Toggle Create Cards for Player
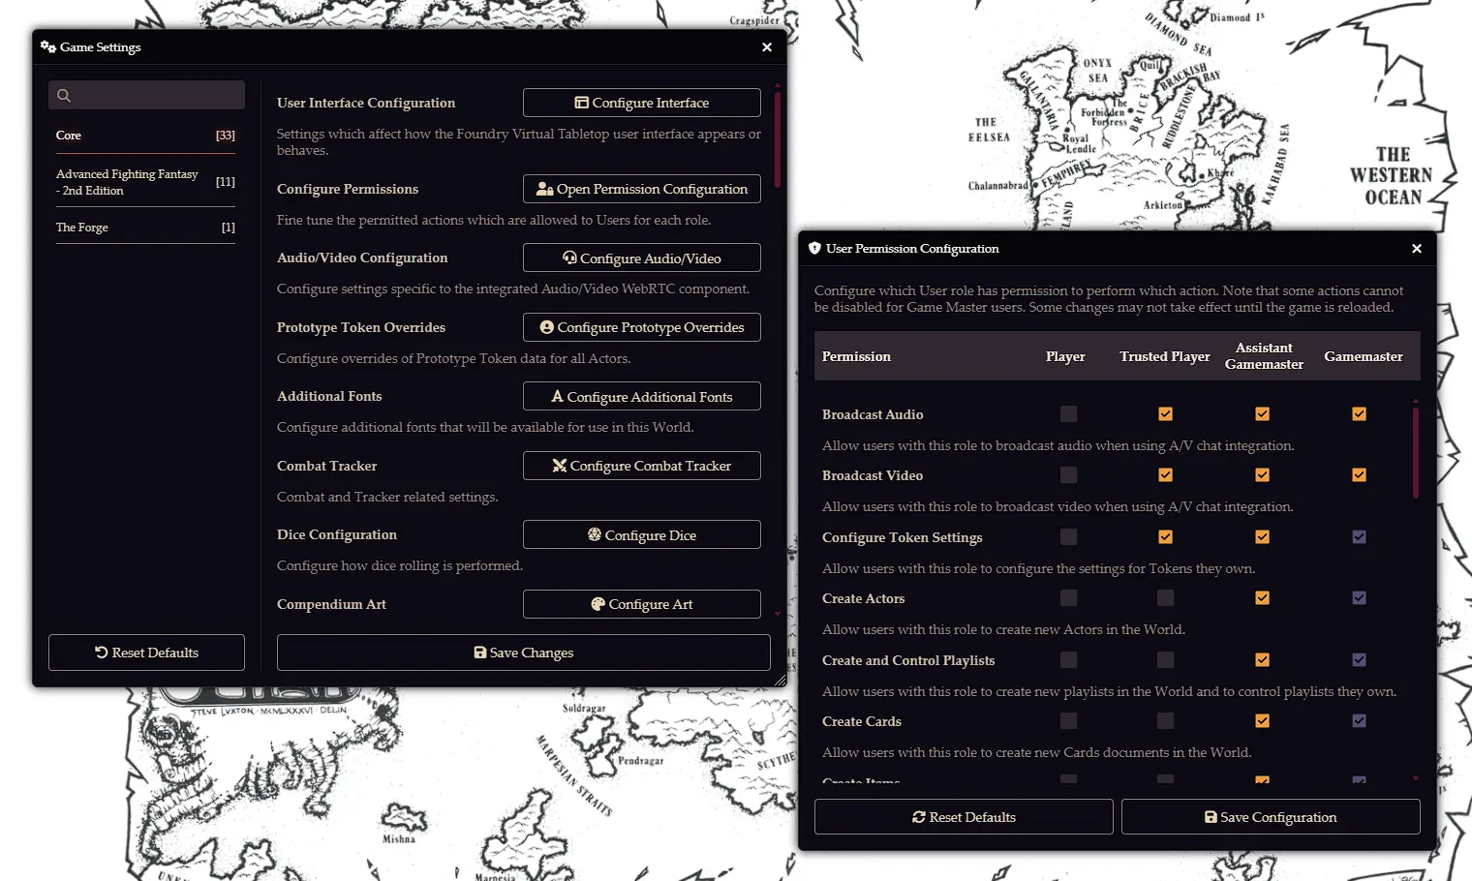 [x=1068, y=721]
